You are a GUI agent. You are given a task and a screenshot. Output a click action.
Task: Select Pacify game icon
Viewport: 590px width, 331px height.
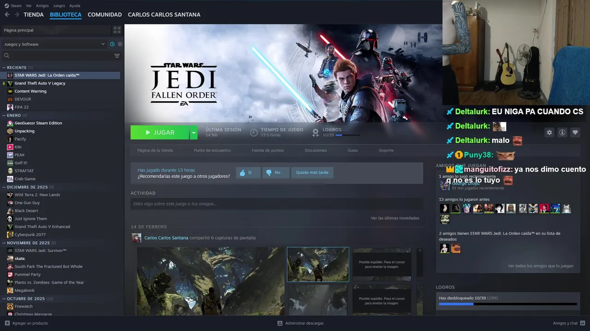[x=10, y=139]
